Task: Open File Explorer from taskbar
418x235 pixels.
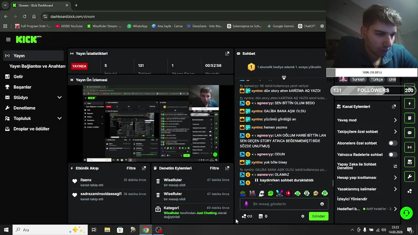Action: click(x=107, y=230)
